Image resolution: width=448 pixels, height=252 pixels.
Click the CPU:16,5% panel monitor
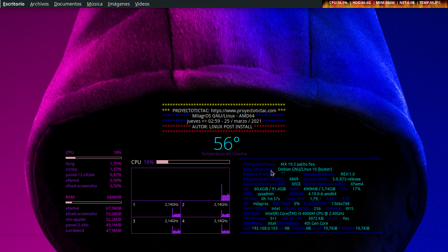[338, 3]
